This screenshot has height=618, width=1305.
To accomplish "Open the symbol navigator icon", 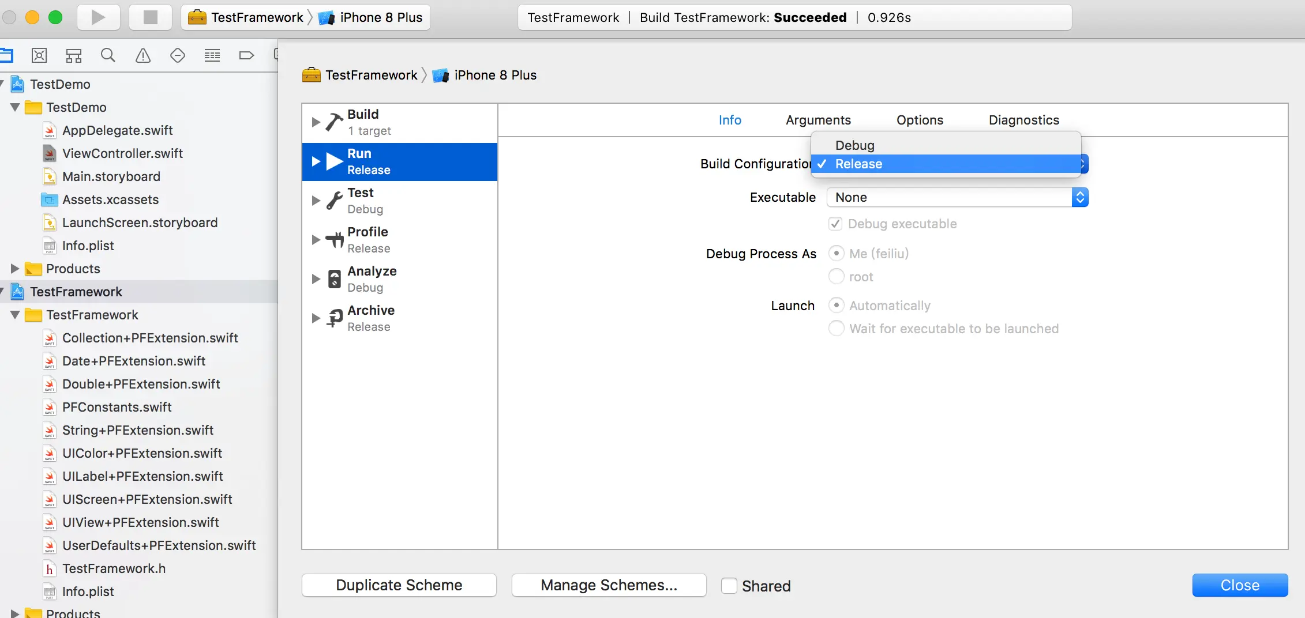I will point(74,55).
